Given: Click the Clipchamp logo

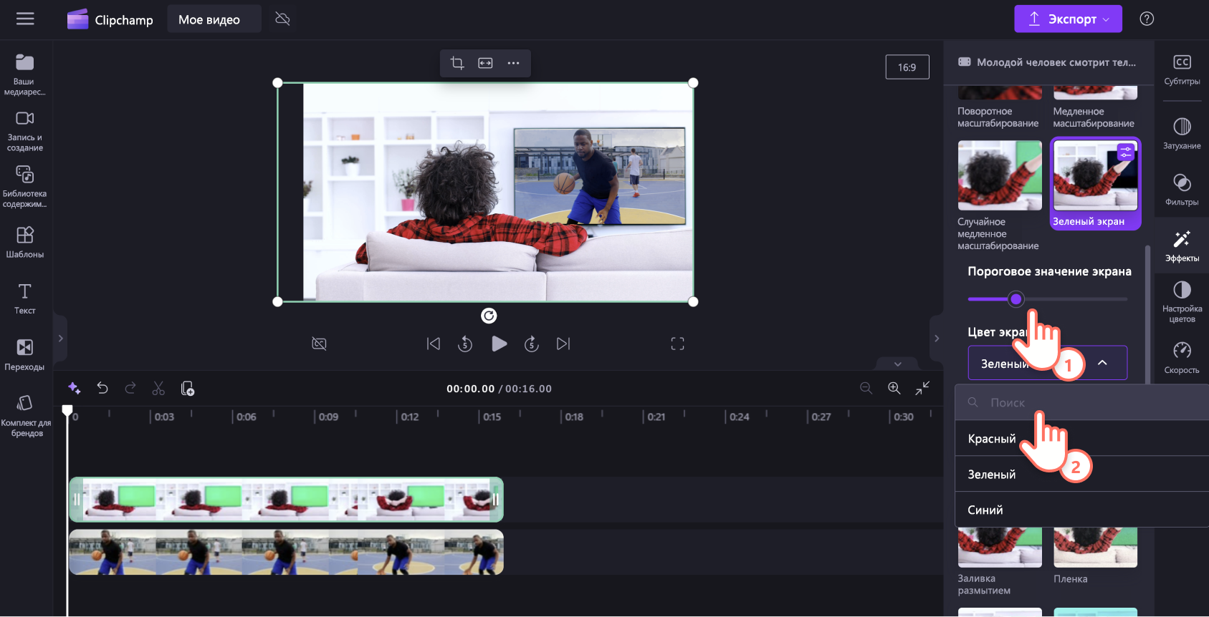Looking at the screenshot, I should tap(110, 19).
